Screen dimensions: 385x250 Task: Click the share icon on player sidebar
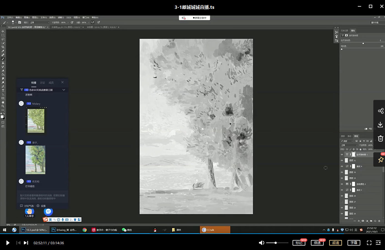coord(381,111)
